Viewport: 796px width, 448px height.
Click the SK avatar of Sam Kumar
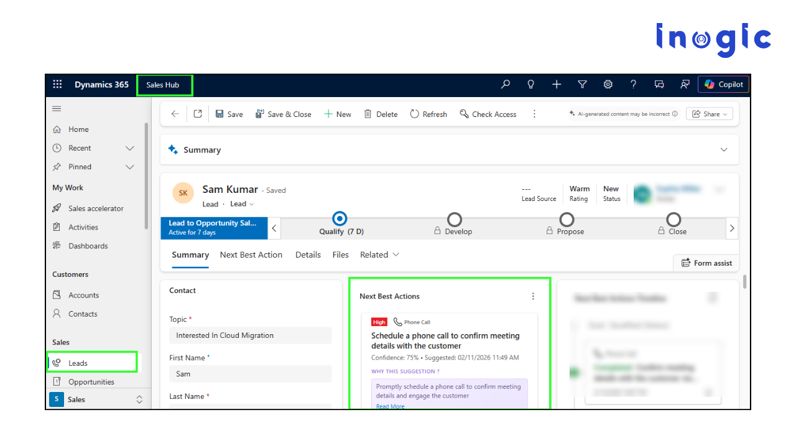183,193
